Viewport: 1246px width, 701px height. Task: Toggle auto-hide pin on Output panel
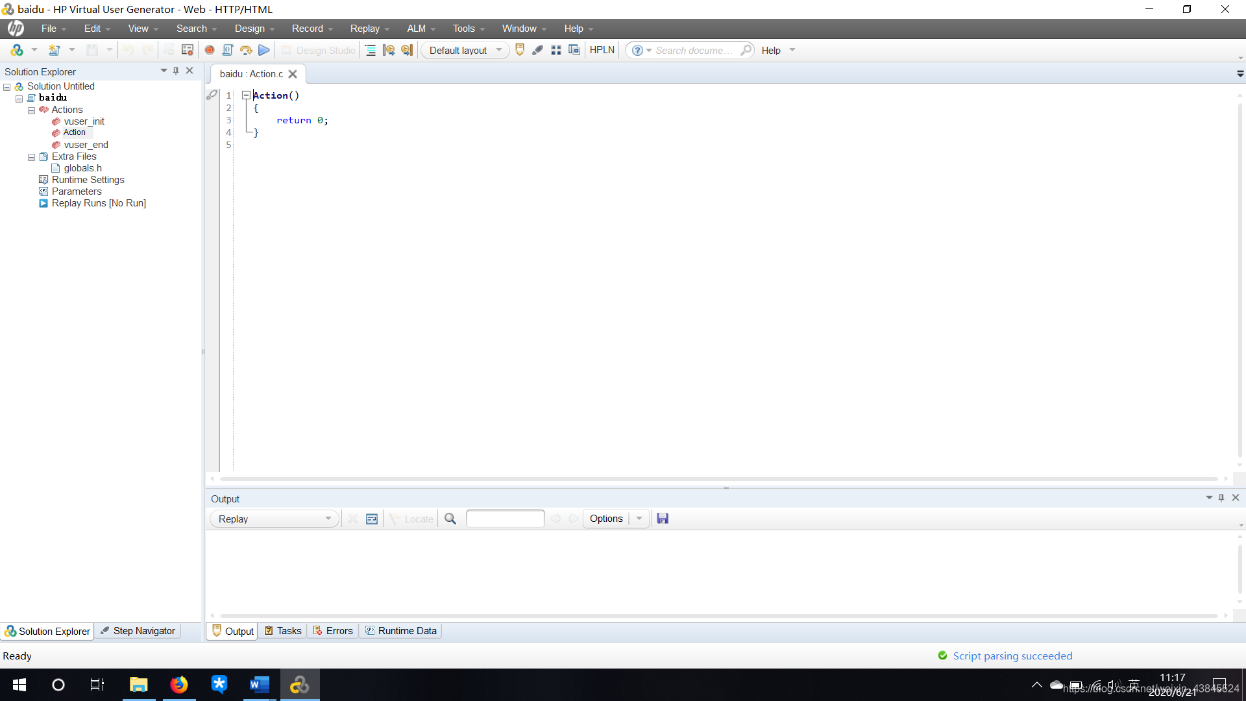[1221, 498]
